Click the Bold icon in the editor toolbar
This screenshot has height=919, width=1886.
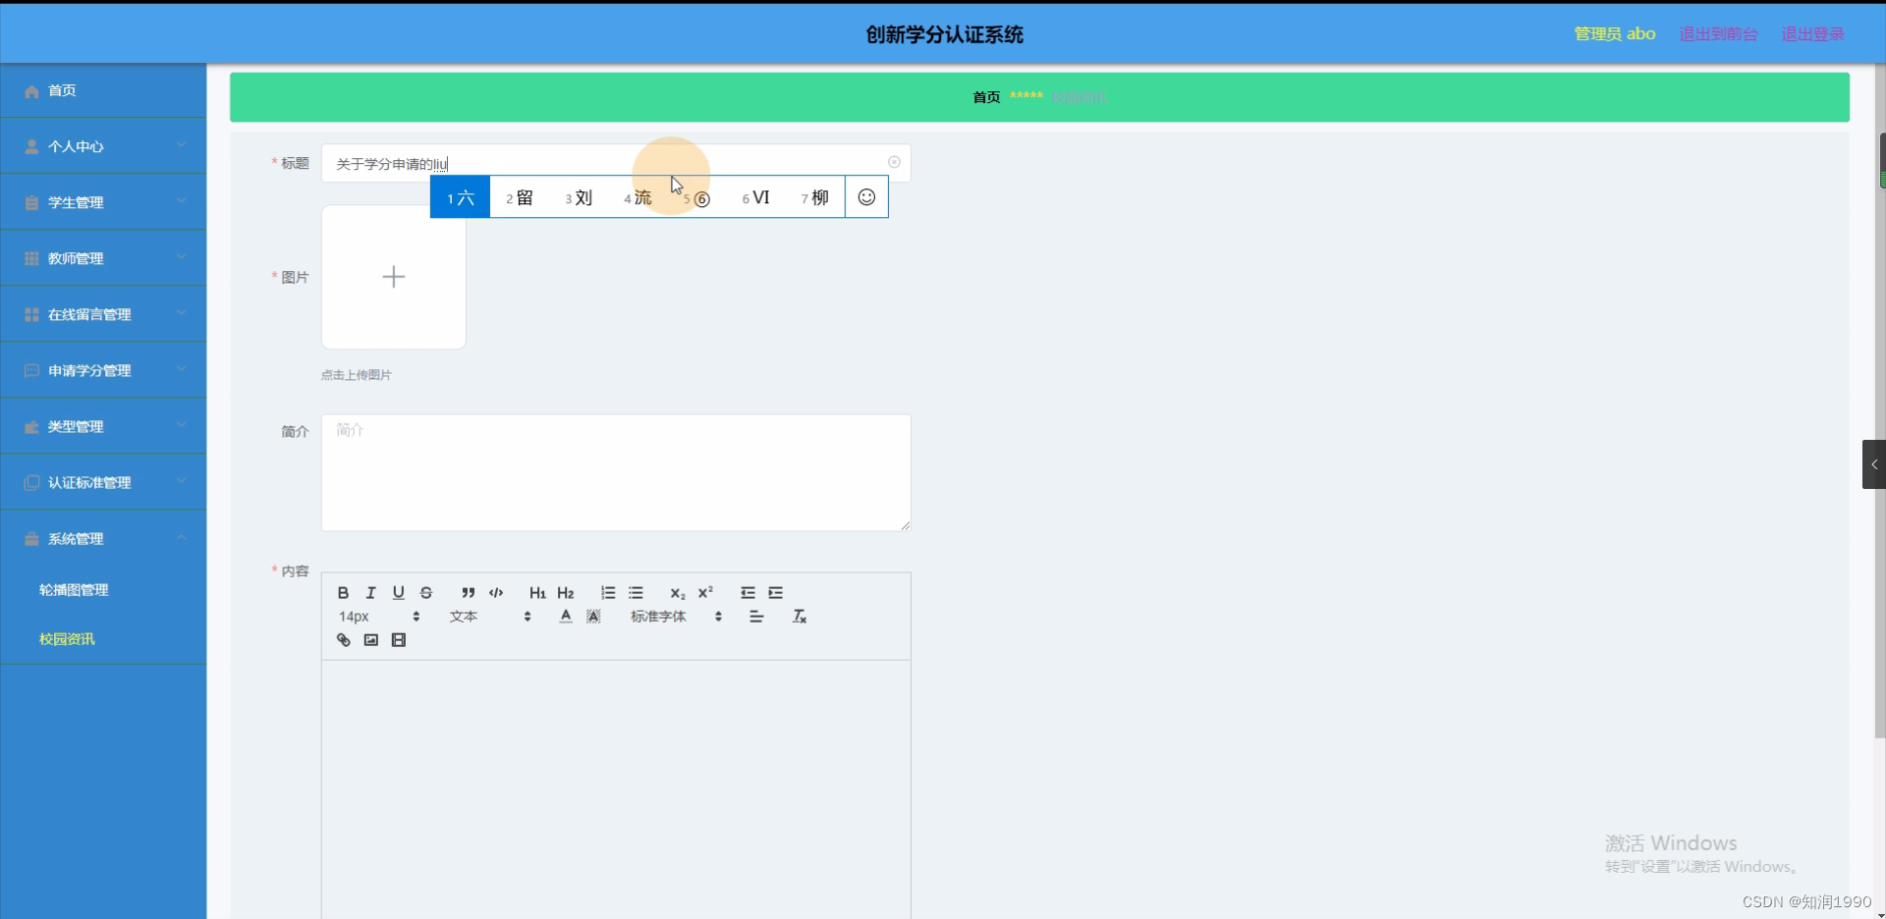(x=343, y=592)
